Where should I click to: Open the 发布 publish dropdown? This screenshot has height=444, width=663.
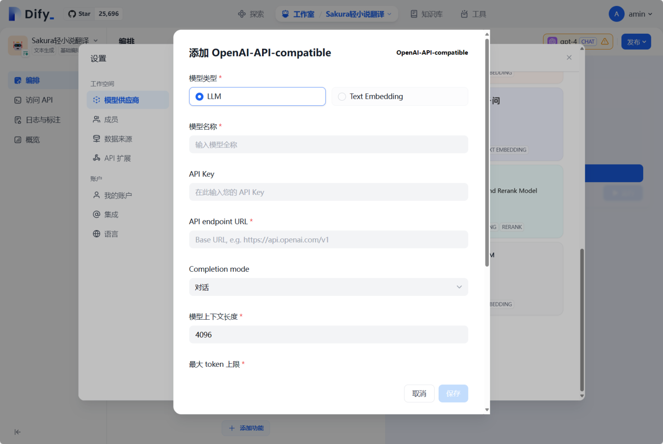pos(636,42)
